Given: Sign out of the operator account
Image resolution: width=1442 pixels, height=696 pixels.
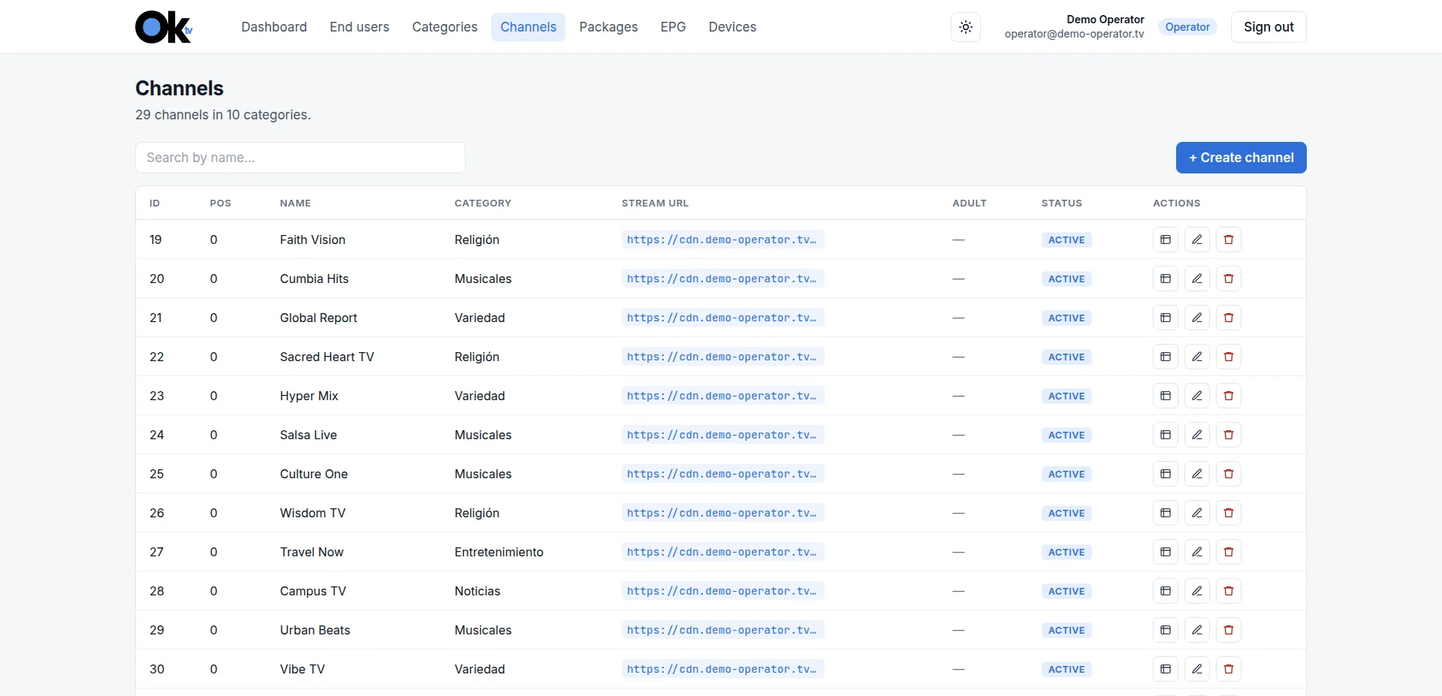Looking at the screenshot, I should coord(1269,27).
